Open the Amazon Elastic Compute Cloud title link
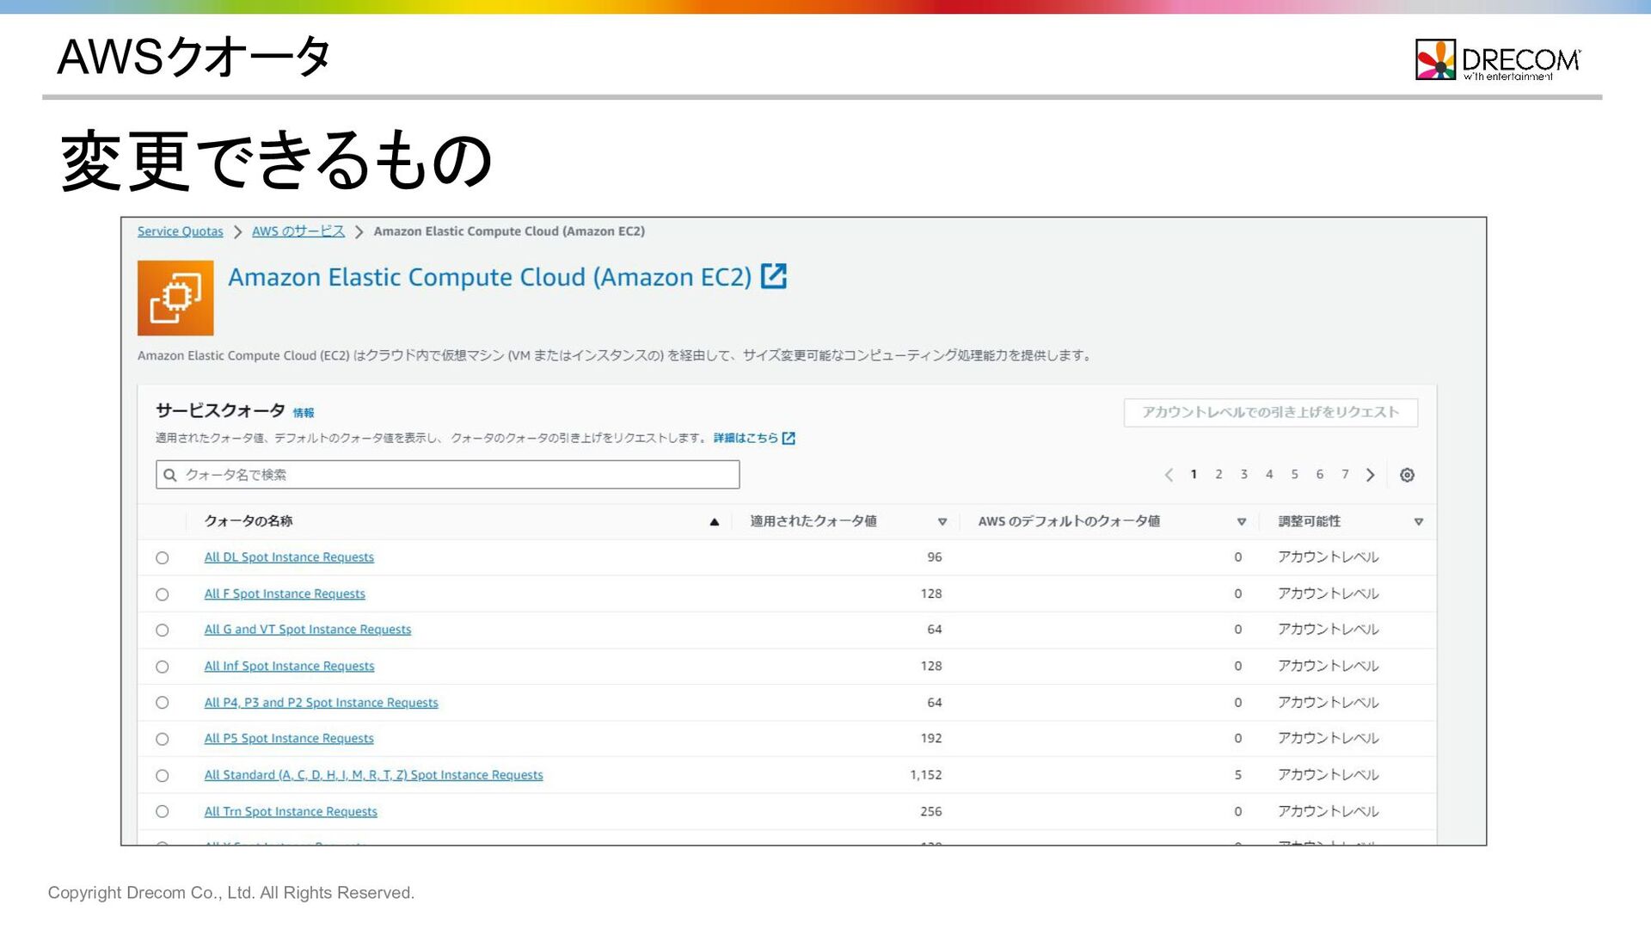The height and width of the screenshot is (929, 1651). (489, 277)
